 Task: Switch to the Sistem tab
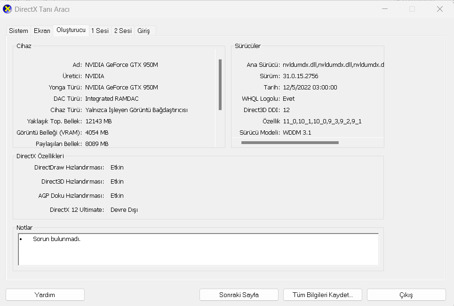[18, 31]
